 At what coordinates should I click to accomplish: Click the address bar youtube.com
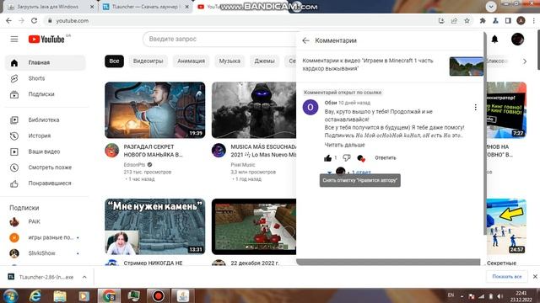pos(72,20)
